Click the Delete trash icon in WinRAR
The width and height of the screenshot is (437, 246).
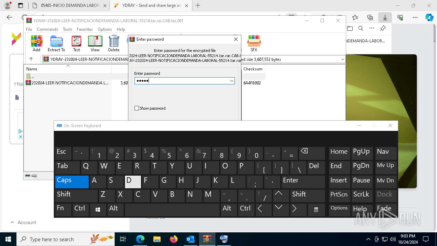114,43
